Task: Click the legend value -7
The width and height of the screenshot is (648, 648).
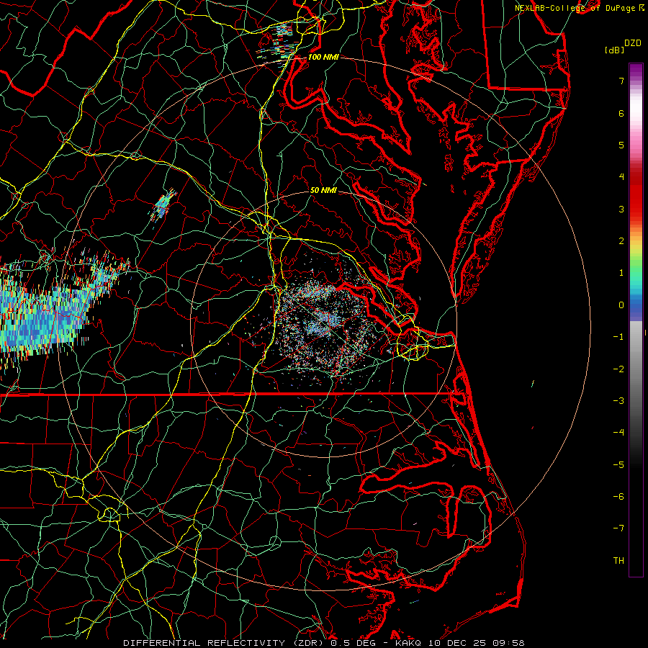Action: tap(618, 528)
